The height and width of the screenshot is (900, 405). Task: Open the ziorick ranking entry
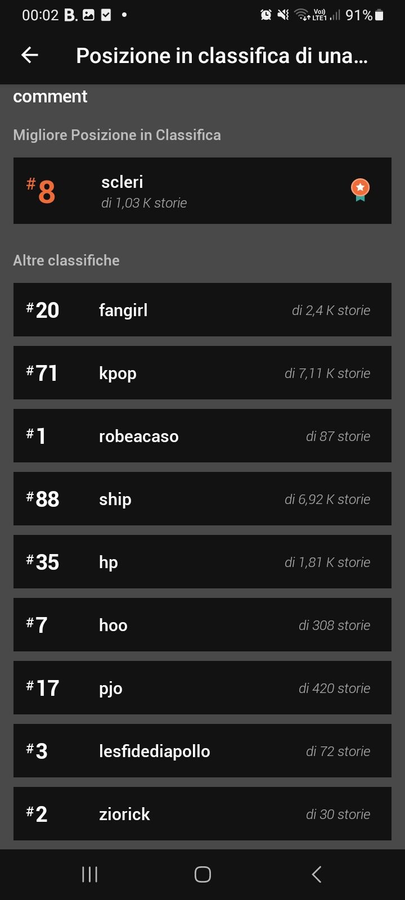click(202, 814)
